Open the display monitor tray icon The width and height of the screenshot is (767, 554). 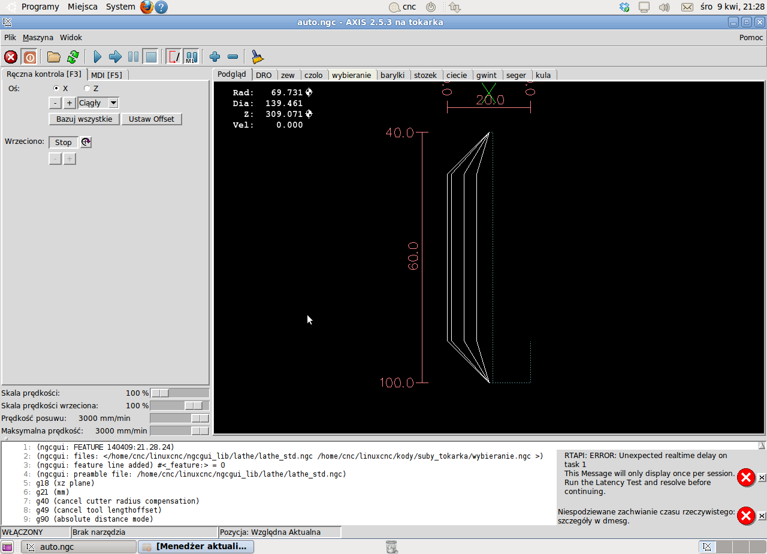click(644, 7)
